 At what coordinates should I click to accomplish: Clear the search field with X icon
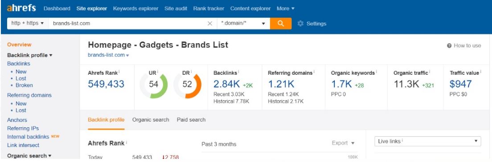tap(210, 24)
